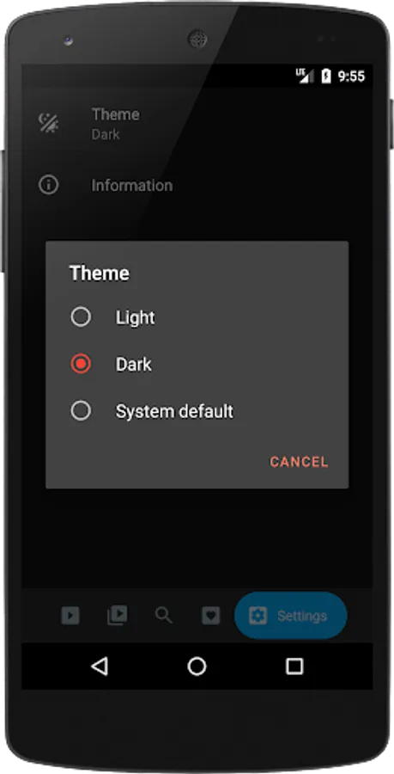The height and width of the screenshot is (774, 394).
Task: Tap the search magnifier icon
Action: click(163, 615)
